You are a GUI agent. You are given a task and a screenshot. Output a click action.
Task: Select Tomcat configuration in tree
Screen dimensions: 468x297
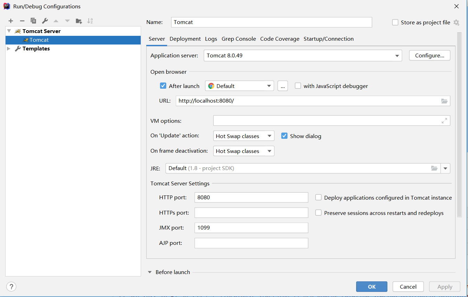[73, 40]
